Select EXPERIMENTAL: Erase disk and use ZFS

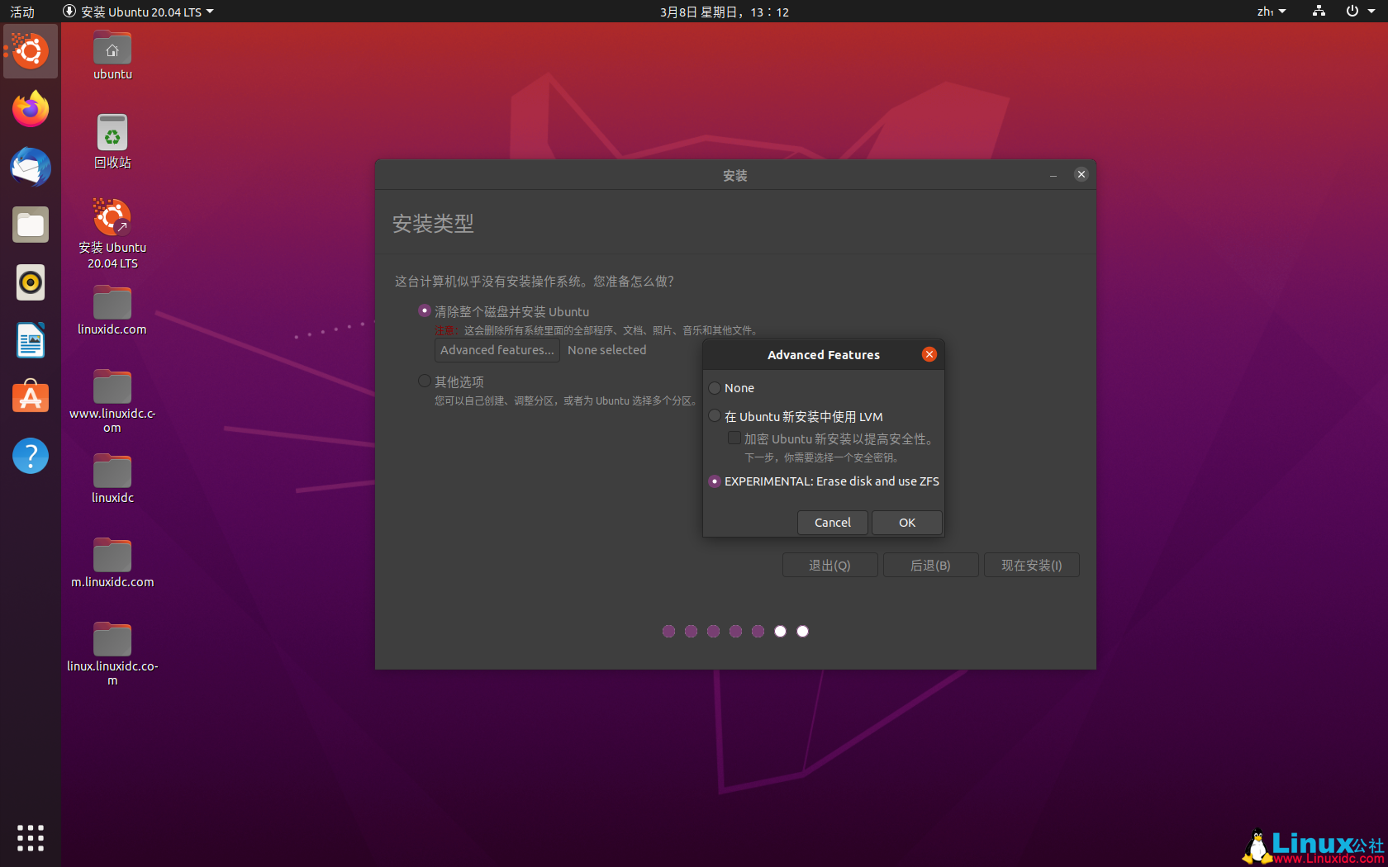pyautogui.click(x=714, y=481)
